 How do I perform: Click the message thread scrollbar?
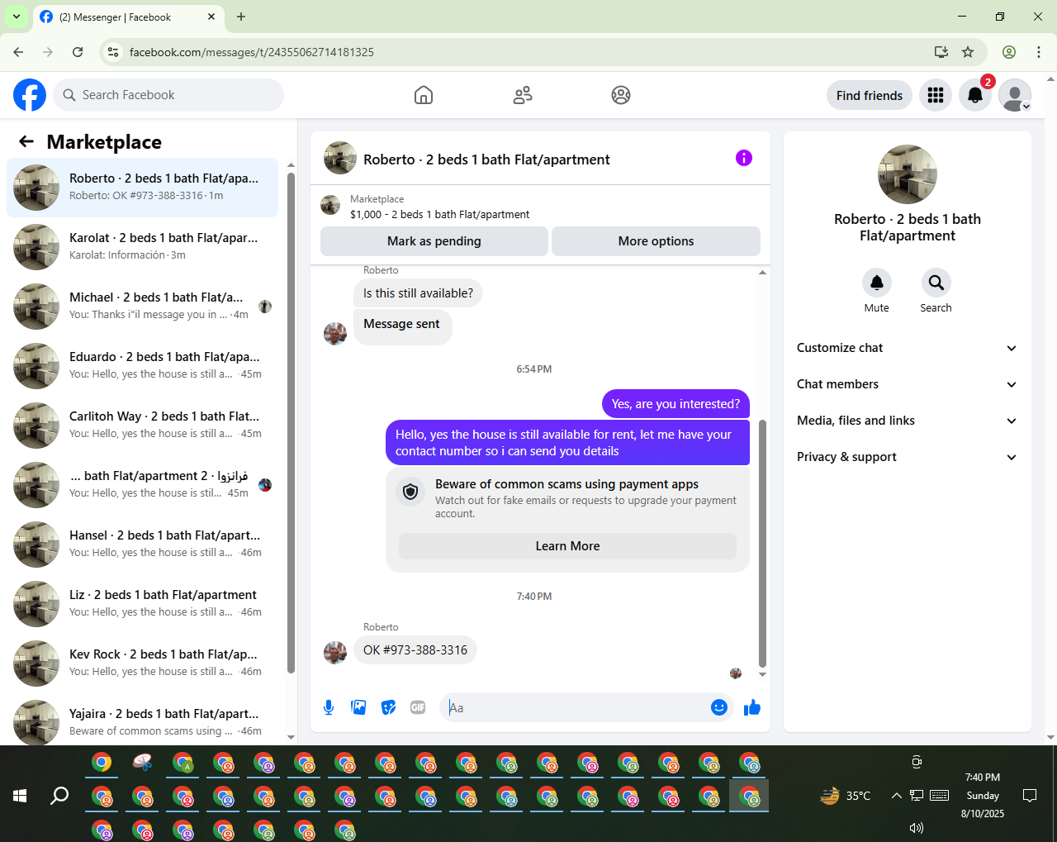pyautogui.click(x=762, y=543)
